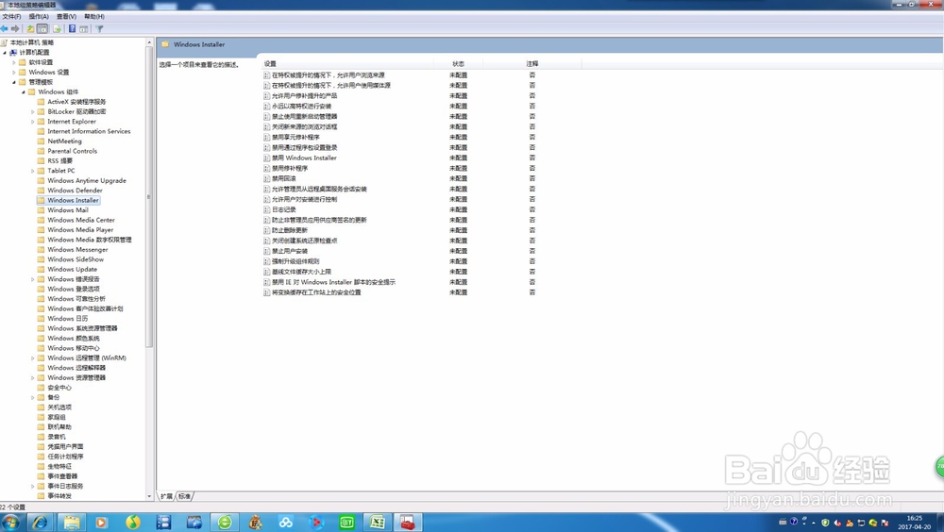Toggle the show/hide action pane toolbar icon

tap(84, 29)
